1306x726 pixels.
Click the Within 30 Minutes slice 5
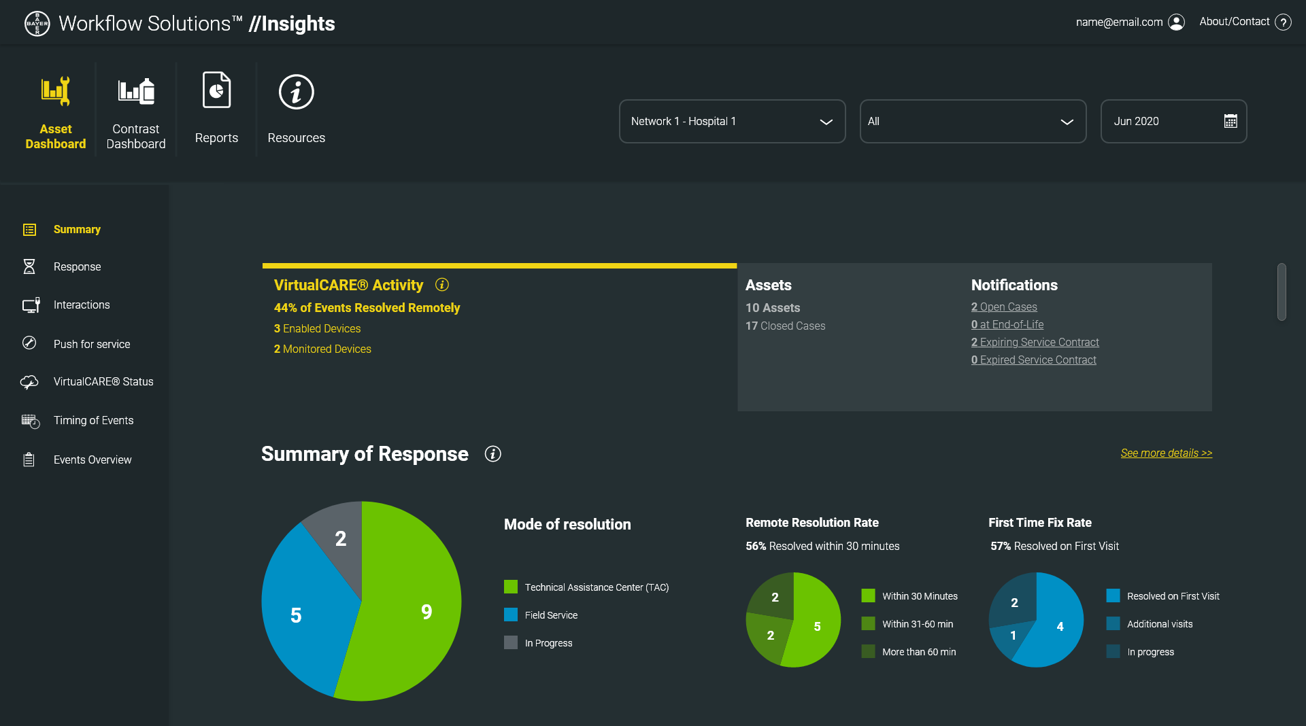[x=816, y=625]
